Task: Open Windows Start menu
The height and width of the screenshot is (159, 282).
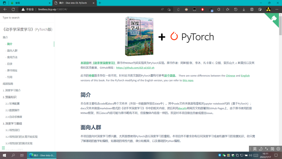Action: click(x=4, y=155)
